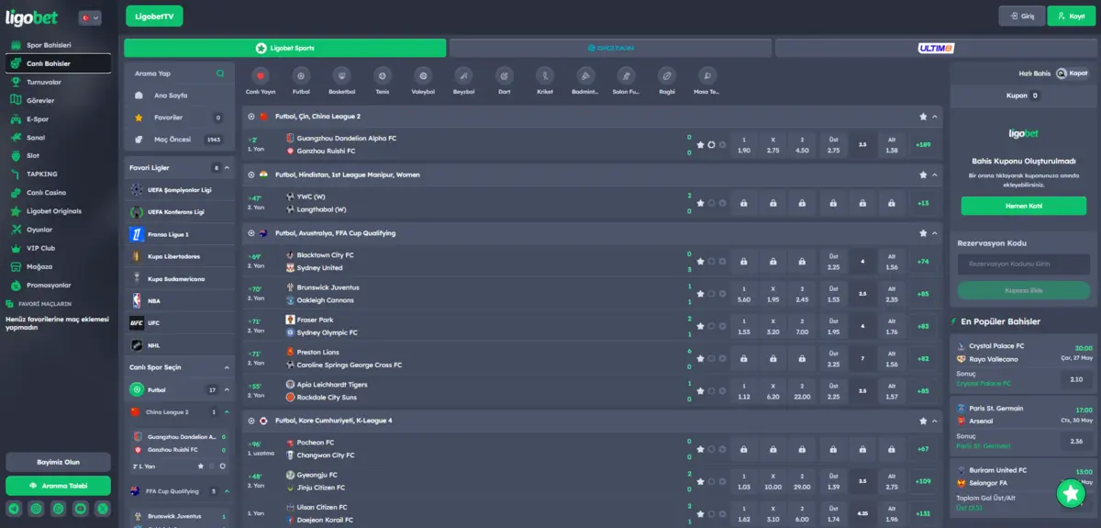Select the Dart sport icon
The width and height of the screenshot is (1101, 528).
pos(504,76)
